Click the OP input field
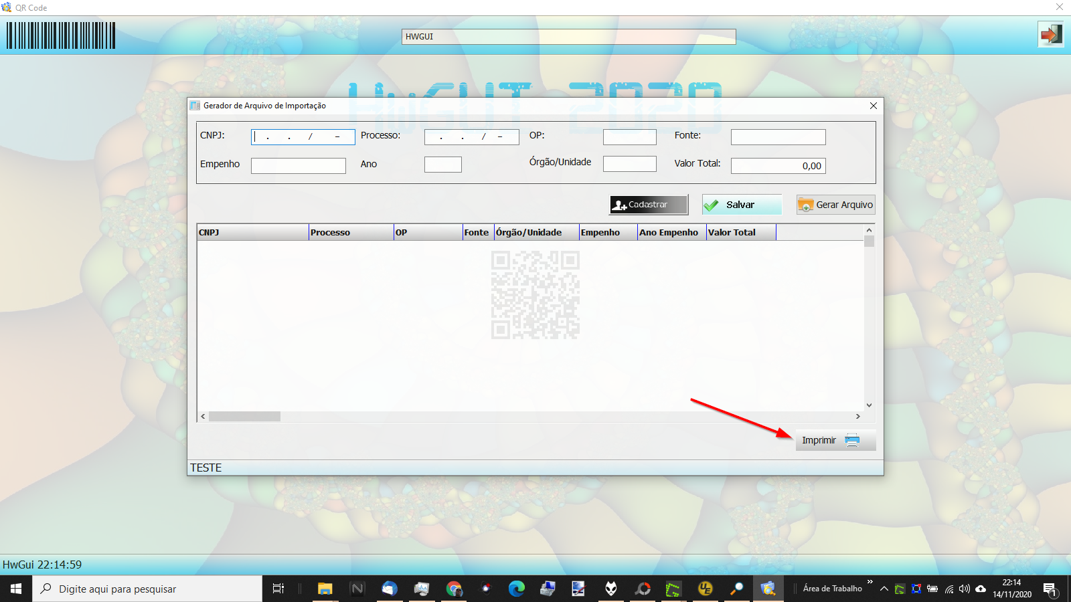The image size is (1071, 602). (630, 137)
